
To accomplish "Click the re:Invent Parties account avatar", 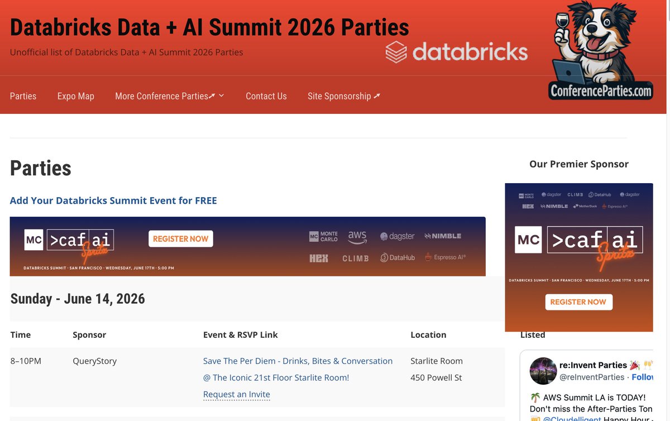I will (543, 371).
